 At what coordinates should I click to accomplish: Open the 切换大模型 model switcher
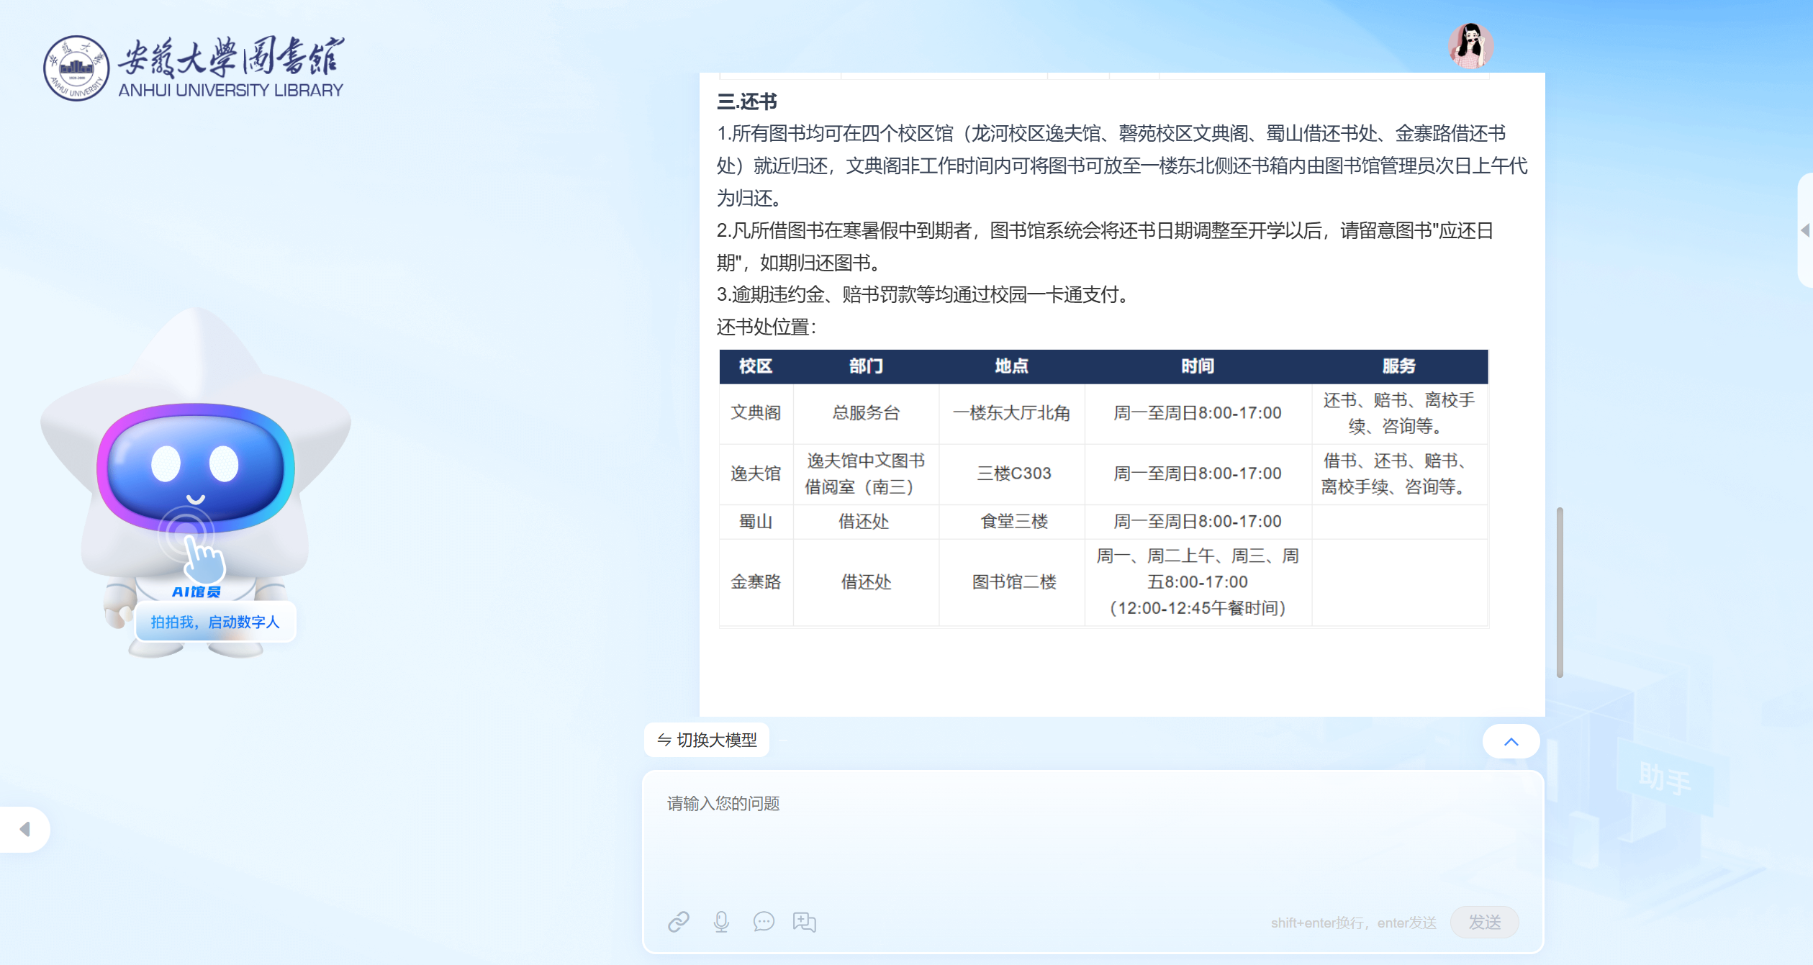point(707,740)
